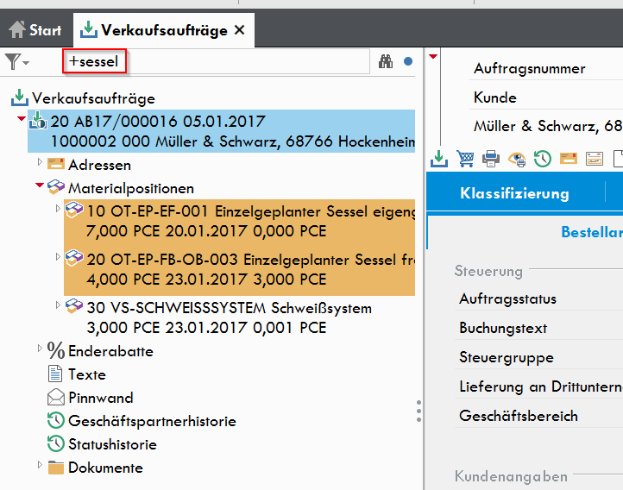Switch to the Start tab

click(35, 30)
